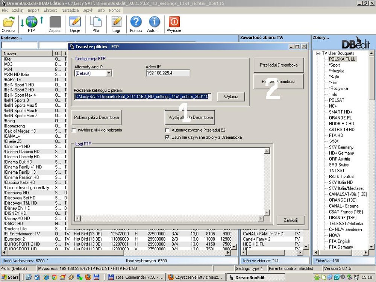Open the FTP transfer toolbar icon
Image resolution: width=376 pixels, height=282 pixels.
click(31, 23)
